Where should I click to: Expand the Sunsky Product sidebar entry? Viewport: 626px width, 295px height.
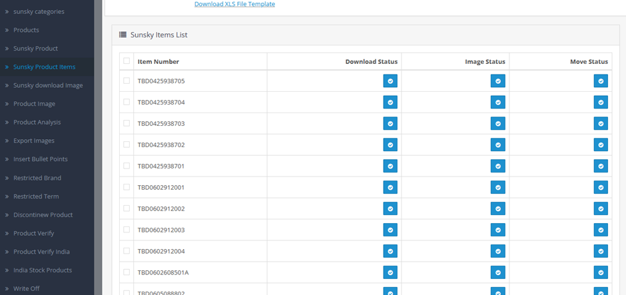pos(35,49)
